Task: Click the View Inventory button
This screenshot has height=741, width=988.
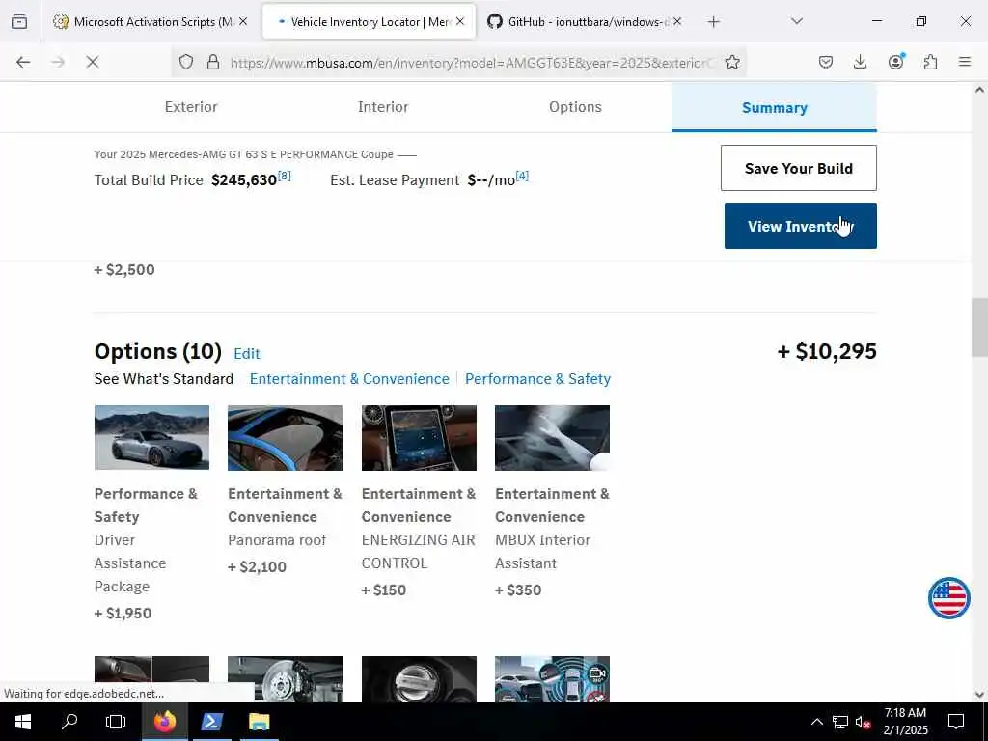Action: (800, 226)
